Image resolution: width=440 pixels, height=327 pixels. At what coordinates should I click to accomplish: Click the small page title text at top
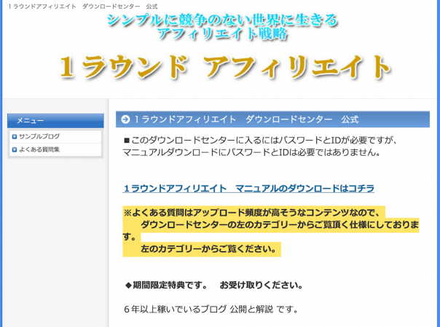(83, 6)
